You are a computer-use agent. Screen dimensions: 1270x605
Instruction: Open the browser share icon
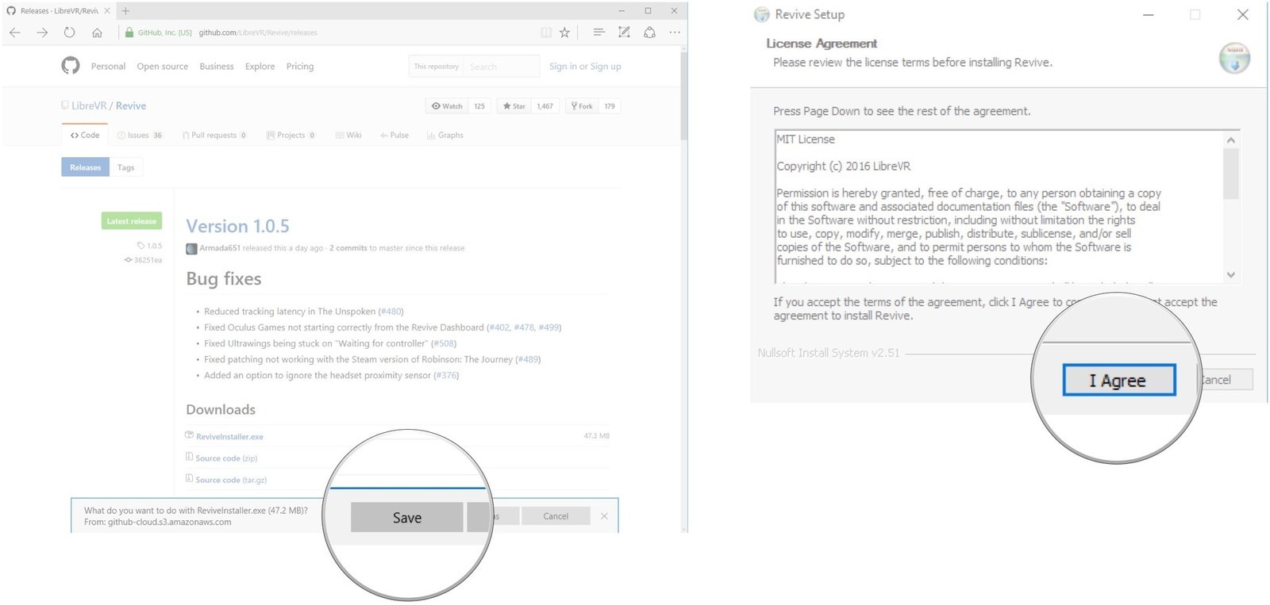[x=649, y=33]
